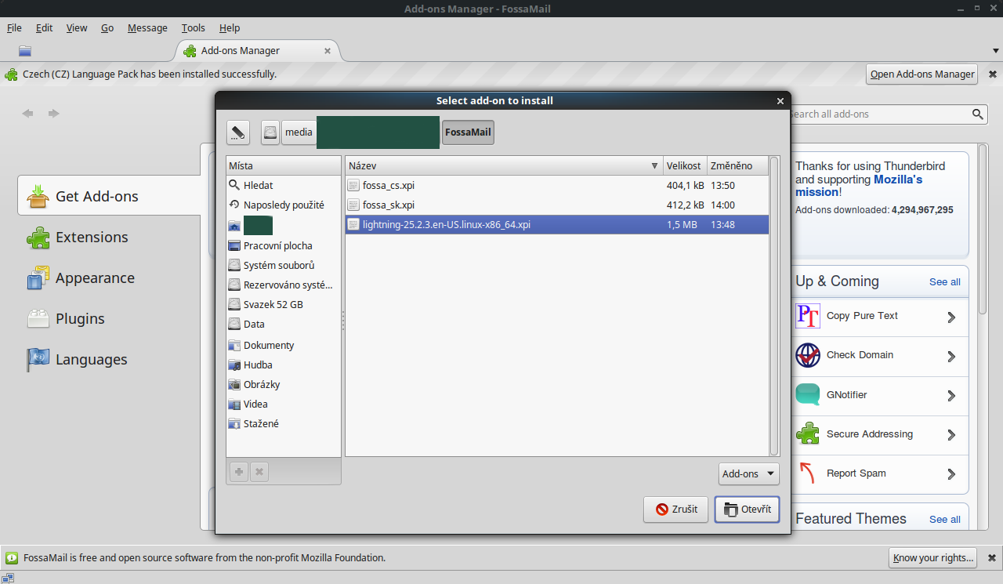
Task: Select file fossa_sk.xpi
Action: (x=557, y=205)
